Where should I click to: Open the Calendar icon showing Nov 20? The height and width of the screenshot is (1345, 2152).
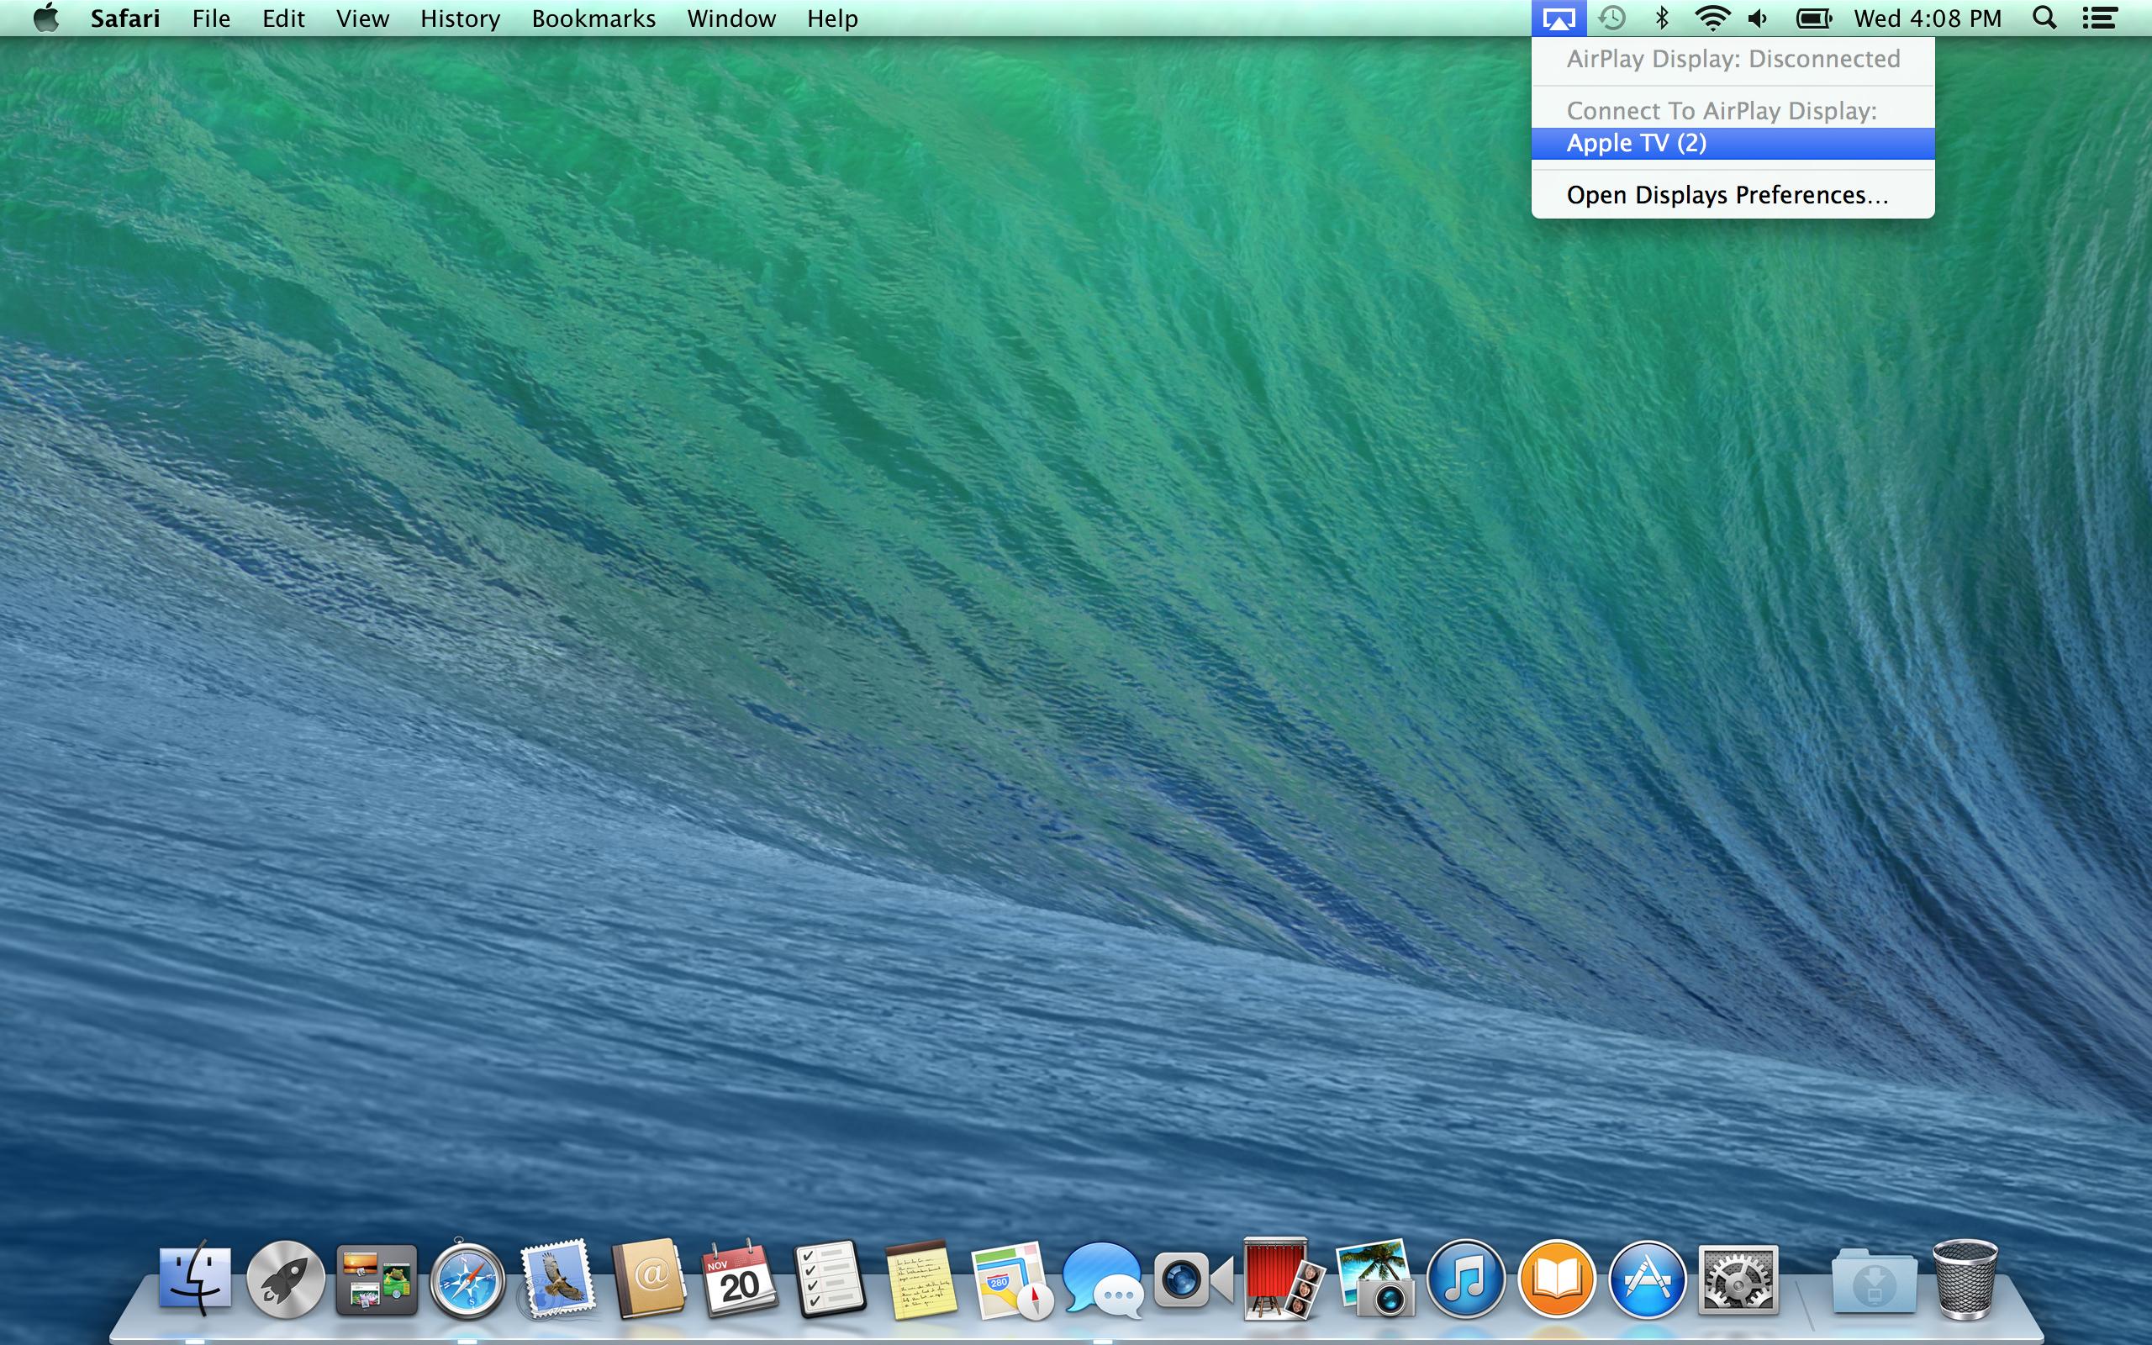point(738,1281)
